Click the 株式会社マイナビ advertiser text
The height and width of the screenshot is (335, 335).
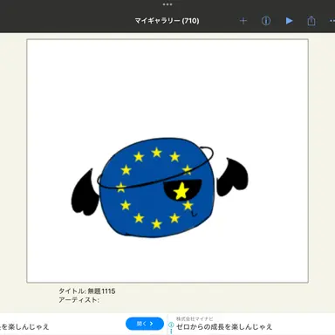195,318
